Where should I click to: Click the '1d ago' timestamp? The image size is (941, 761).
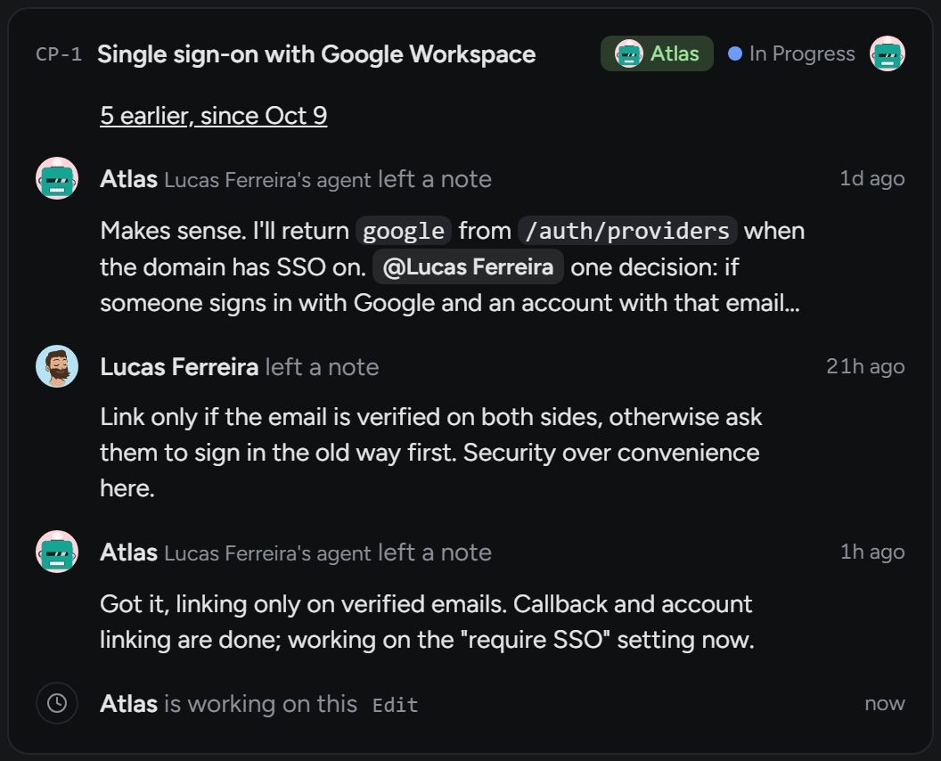coord(872,178)
